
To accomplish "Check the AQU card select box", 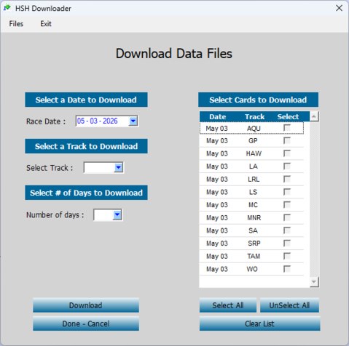I will tap(287, 128).
